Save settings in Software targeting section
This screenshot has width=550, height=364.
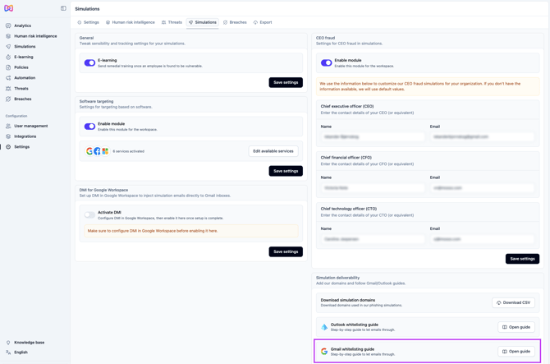click(286, 171)
